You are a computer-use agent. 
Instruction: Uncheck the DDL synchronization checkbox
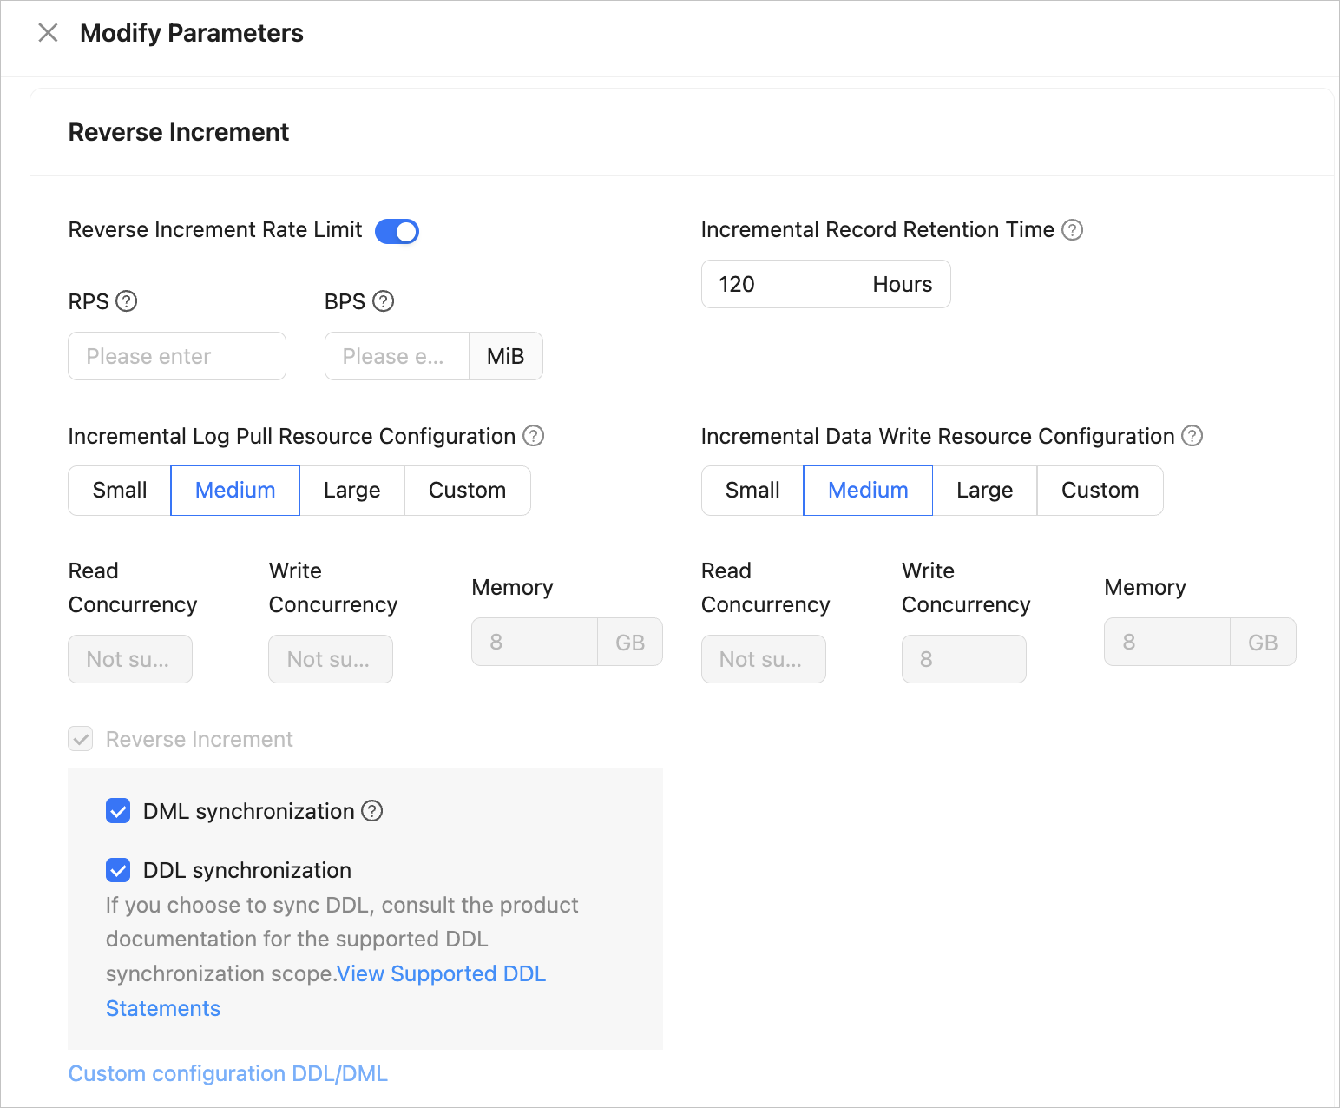coord(118,870)
